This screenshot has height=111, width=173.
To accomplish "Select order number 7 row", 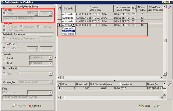I will (x=110, y=14).
